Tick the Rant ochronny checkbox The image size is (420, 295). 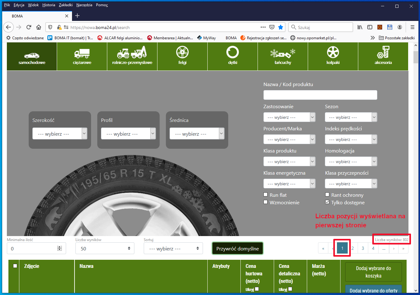pyautogui.click(x=327, y=195)
